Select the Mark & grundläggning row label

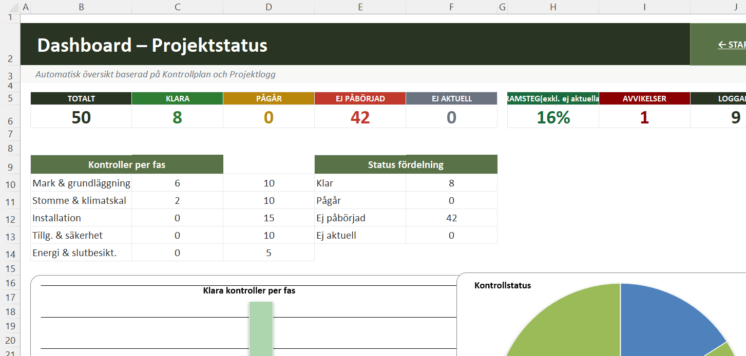point(81,183)
